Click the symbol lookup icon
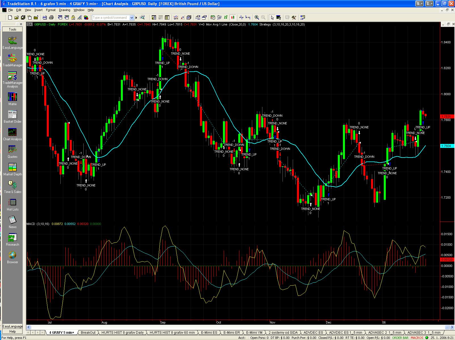This screenshot has width=455, height=340. [142, 18]
